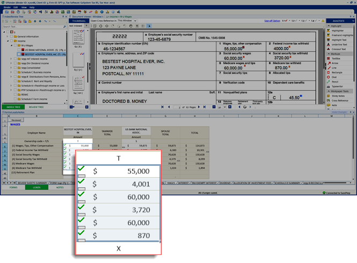357x263 pixels.
Task: Select the Rectangle markup tool
Action: coord(337,72)
